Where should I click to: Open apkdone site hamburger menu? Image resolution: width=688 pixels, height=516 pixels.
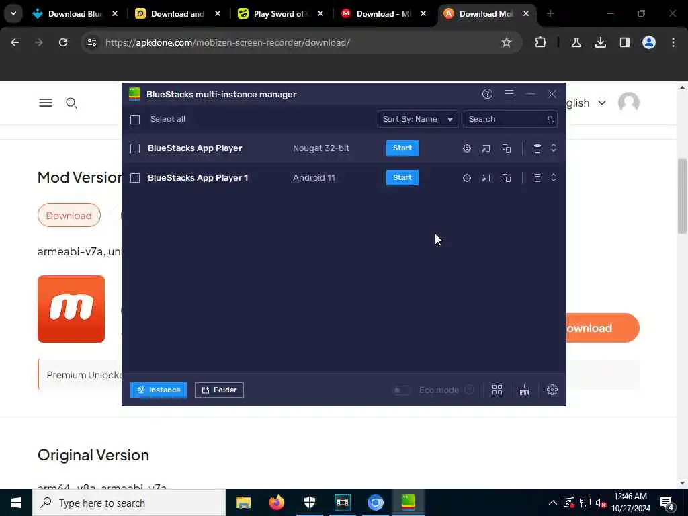pos(46,103)
